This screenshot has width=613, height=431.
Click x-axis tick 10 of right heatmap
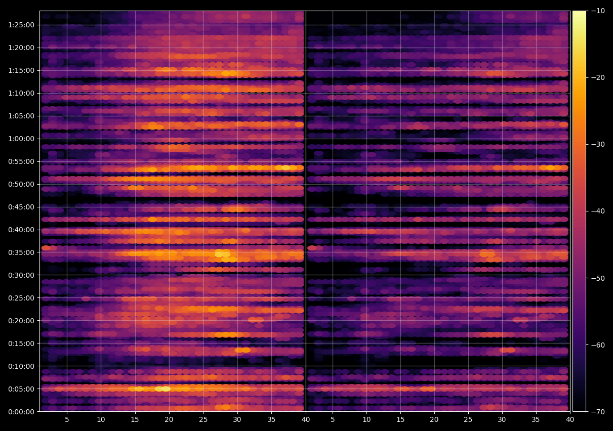(x=366, y=420)
